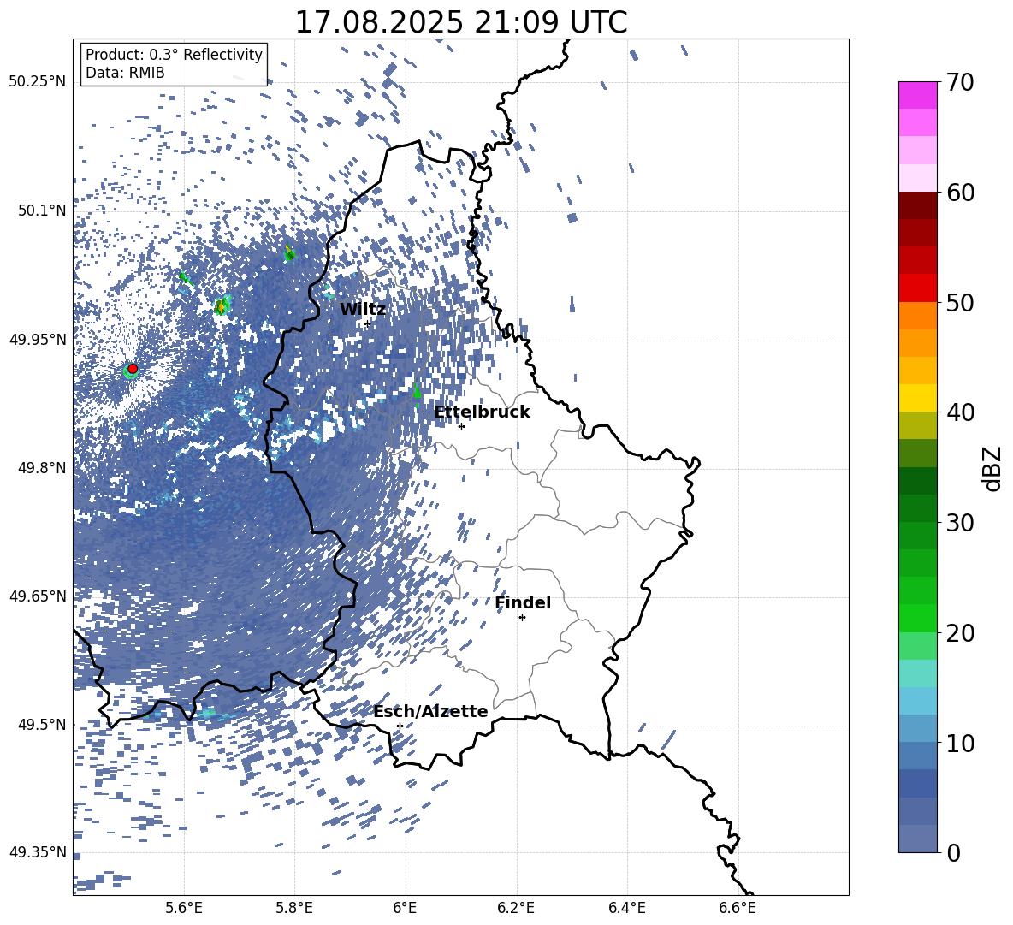The height and width of the screenshot is (925, 1013).
Task: Click the top magenta colorbar segment
Action: coord(918,96)
